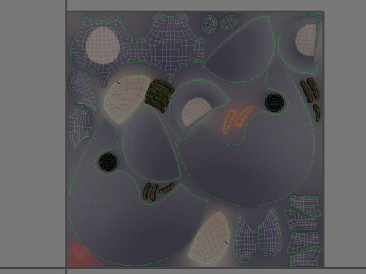Click the right orange-highlighted strip island
Screen dimensions: 366x274
pyautogui.click(x=244, y=116)
